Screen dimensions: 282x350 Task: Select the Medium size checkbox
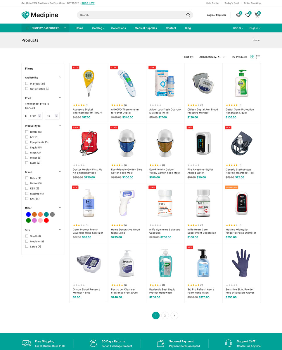point(27,241)
